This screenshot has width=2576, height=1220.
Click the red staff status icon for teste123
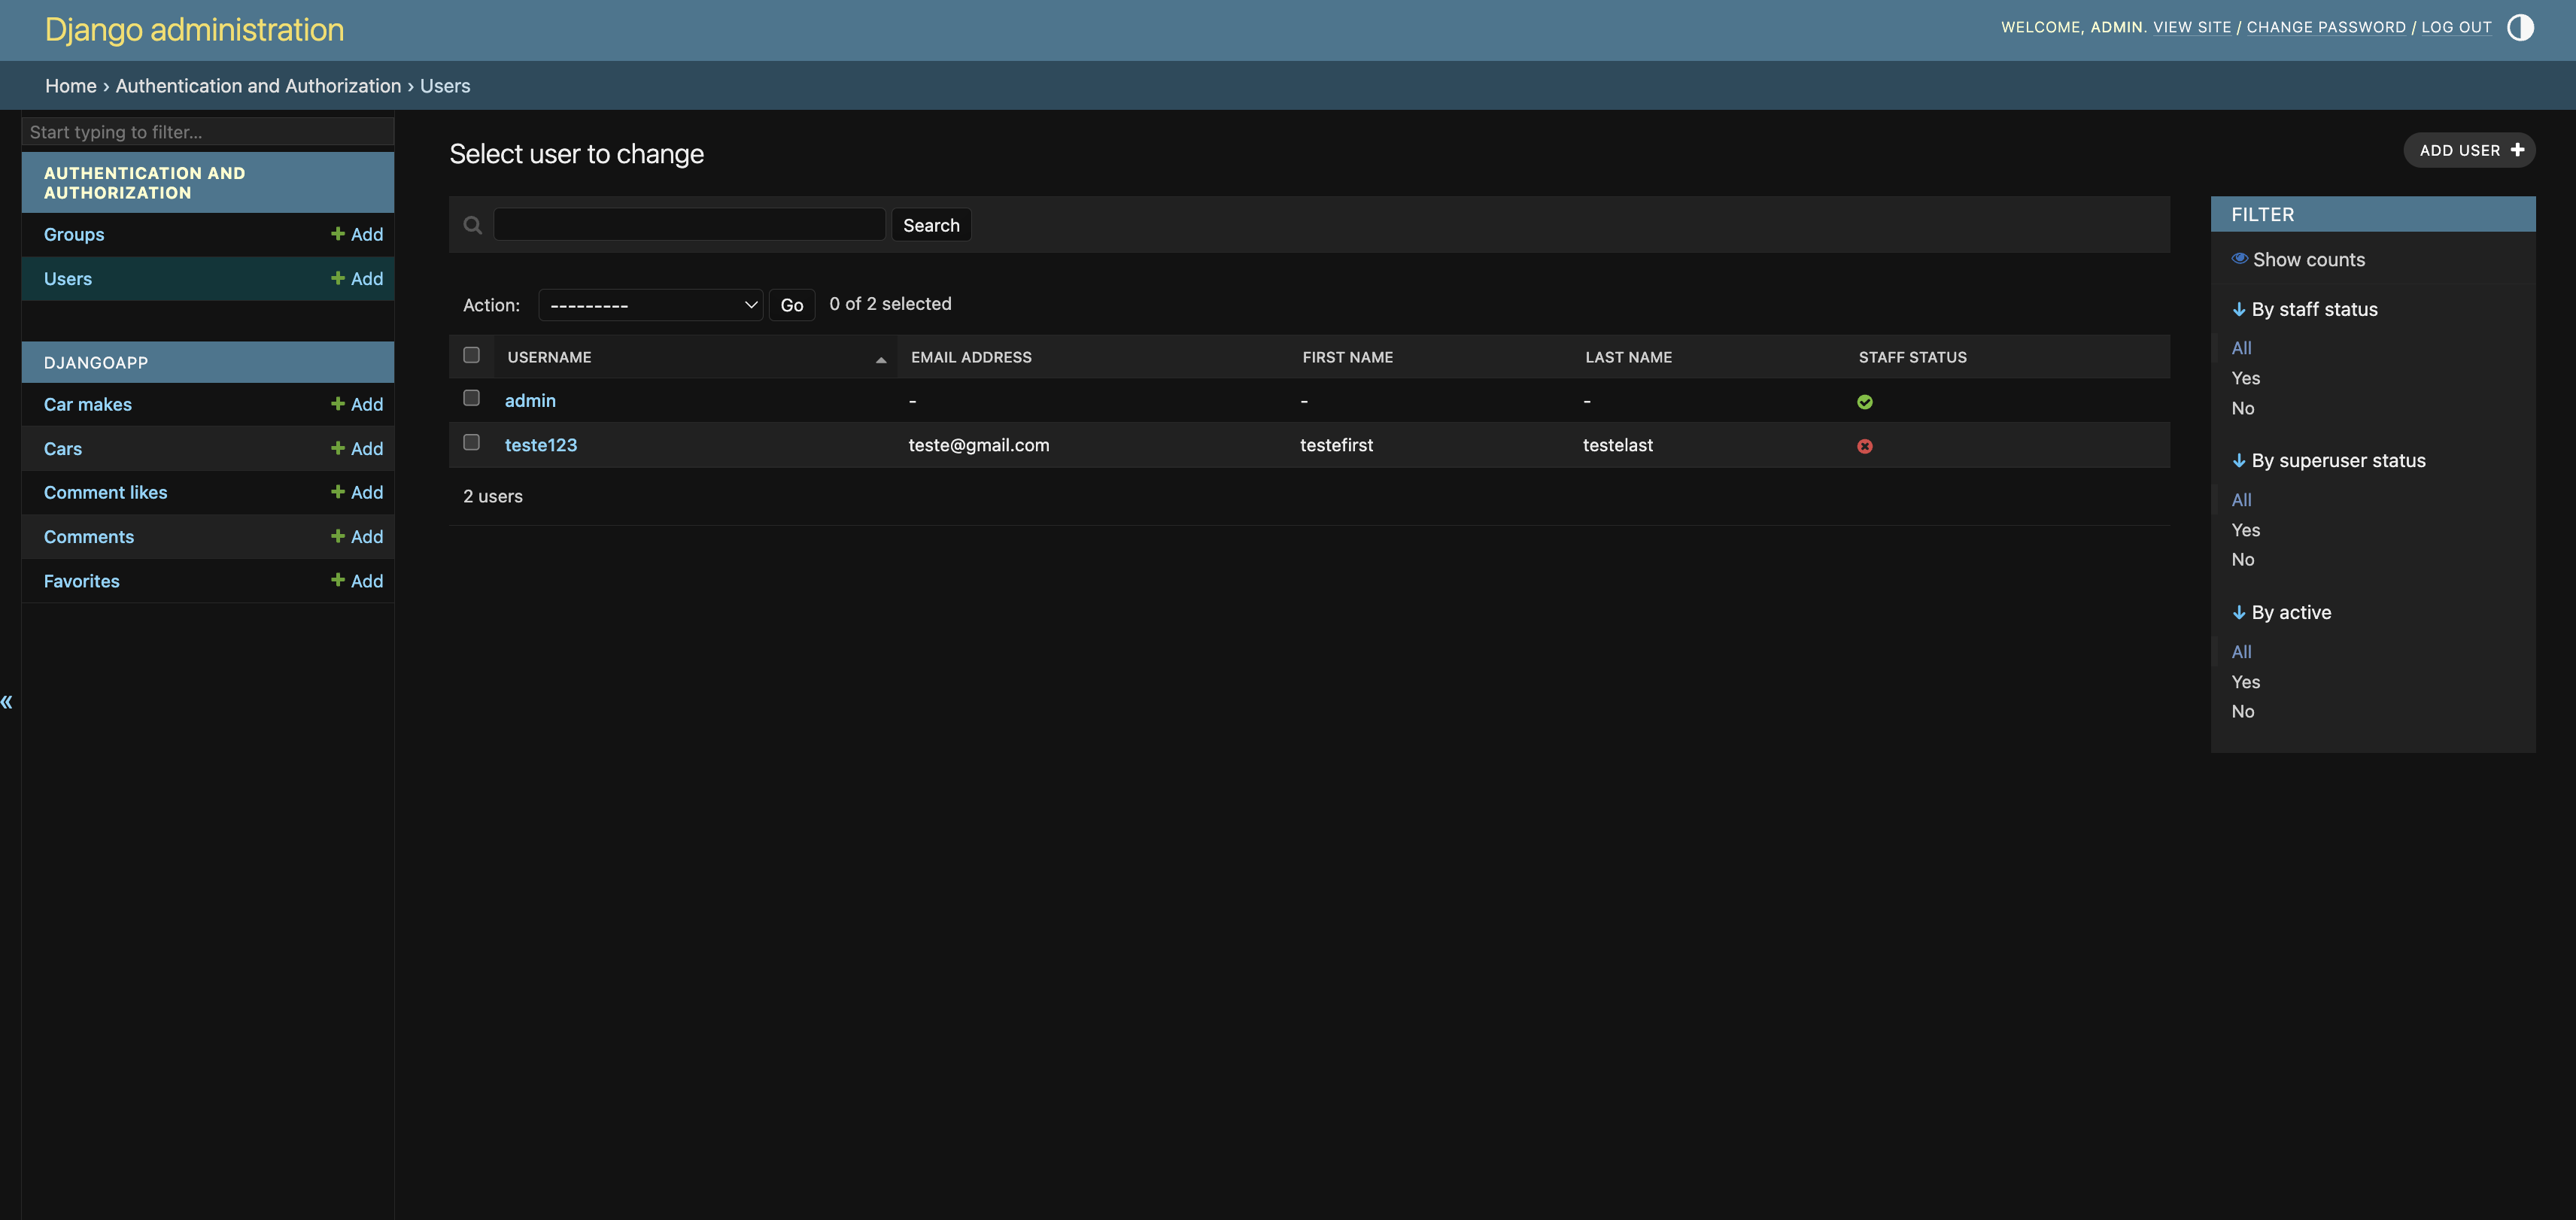pos(1864,446)
